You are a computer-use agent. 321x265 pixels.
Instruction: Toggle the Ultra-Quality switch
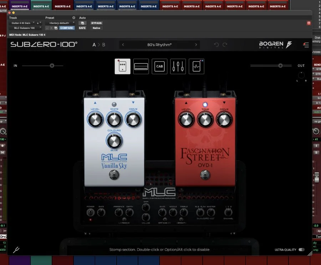tap(301, 250)
